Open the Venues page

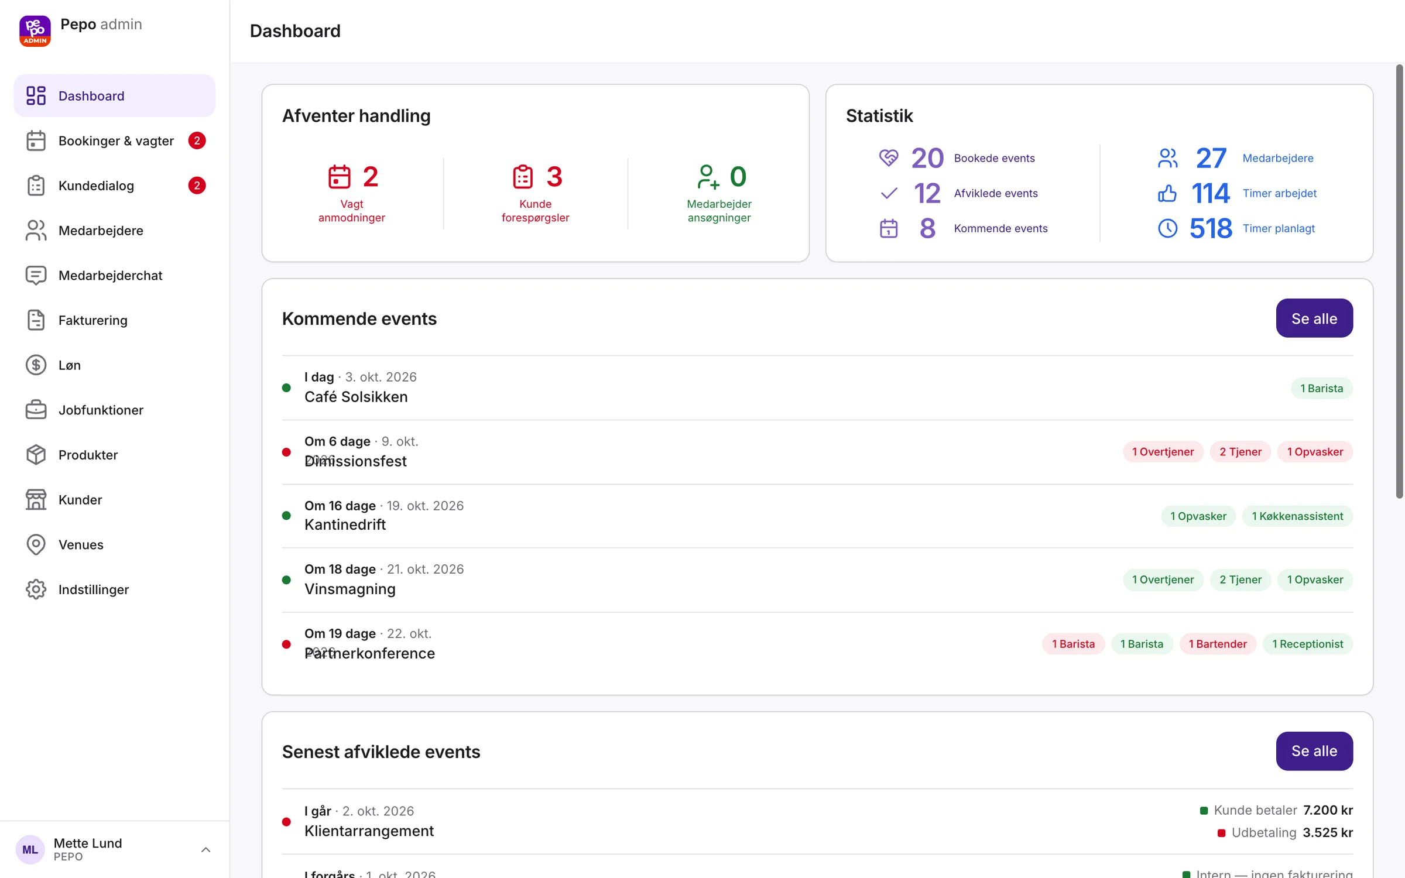[x=115, y=544]
